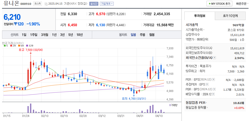Click the 최저 4,780 (03/31) chart marker
Screen dimensions: 249x121
(x=134, y=99)
